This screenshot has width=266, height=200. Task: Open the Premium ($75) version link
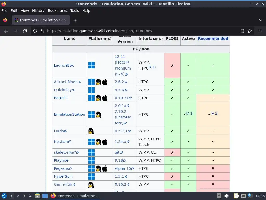(x=123, y=71)
